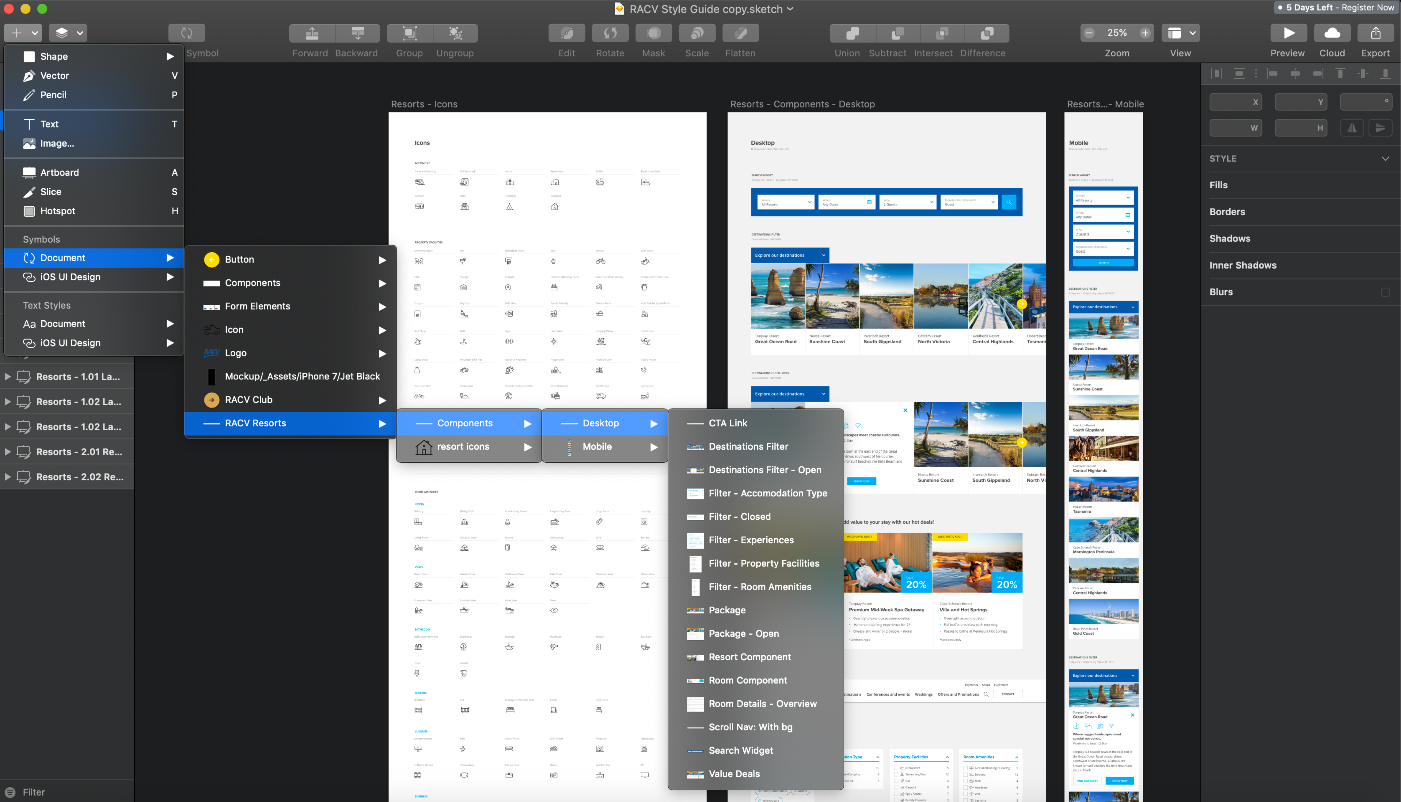The image size is (1401, 802).
Task: Zoom in with the plus icon
Action: pyautogui.click(x=1145, y=33)
